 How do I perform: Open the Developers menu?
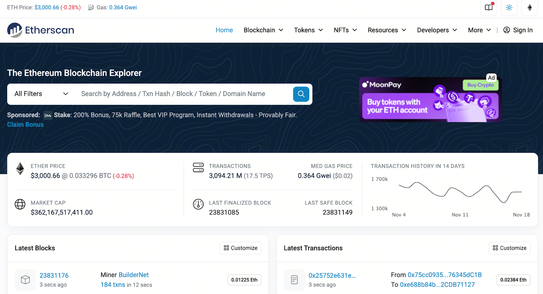(437, 30)
